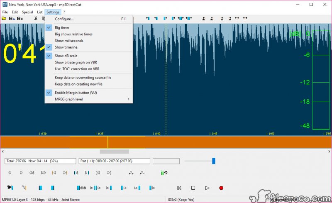Enable Use 'TOC' correction on VBR

(89, 69)
